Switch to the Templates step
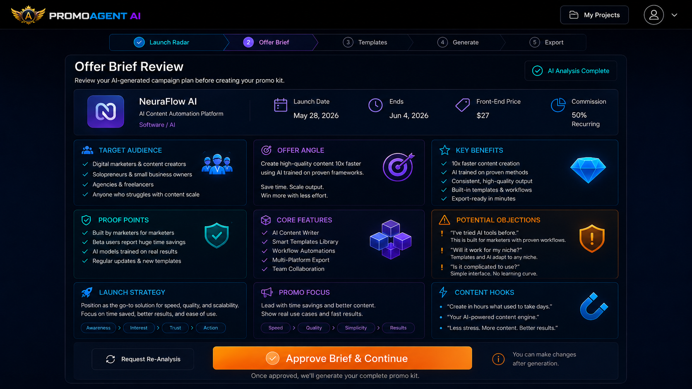Screen dimensions: 692x389 (365, 42)
